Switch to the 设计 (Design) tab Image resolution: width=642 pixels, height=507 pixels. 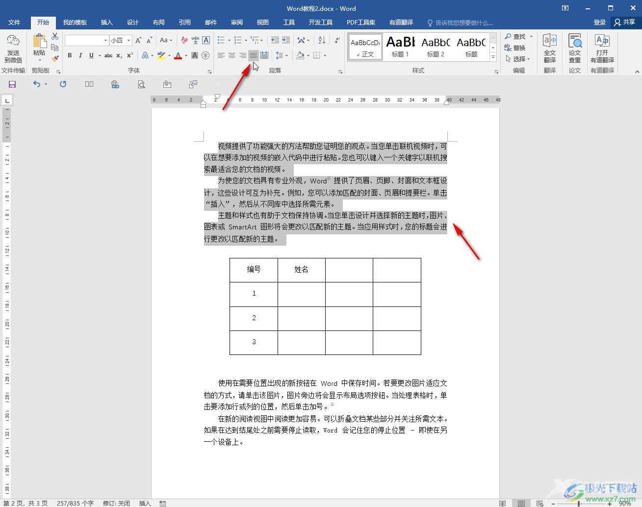(132, 23)
